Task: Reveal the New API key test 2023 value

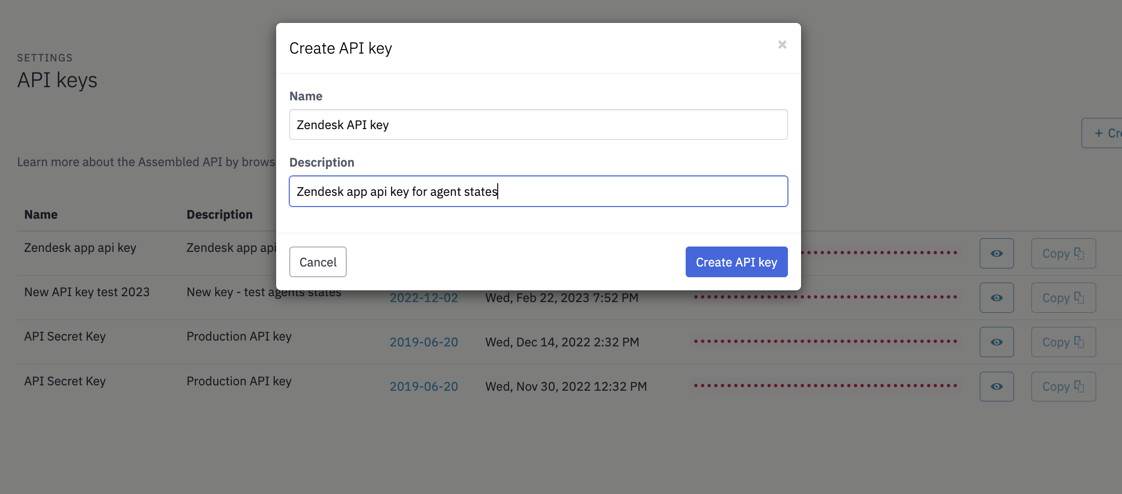Action: [996, 298]
